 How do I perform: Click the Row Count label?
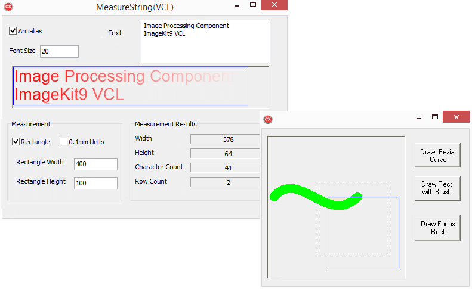(x=151, y=181)
